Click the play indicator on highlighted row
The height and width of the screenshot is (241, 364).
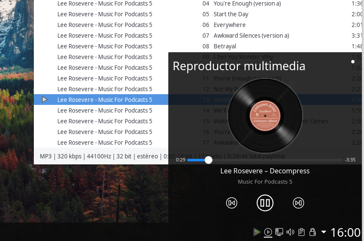(45, 100)
